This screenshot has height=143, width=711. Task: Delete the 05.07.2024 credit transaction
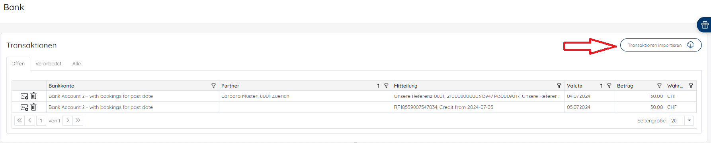(x=33, y=107)
